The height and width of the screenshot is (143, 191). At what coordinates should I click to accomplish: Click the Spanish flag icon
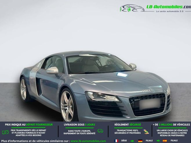[165, 141]
